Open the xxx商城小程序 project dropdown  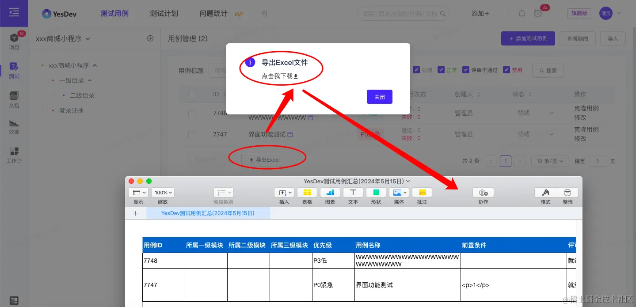coord(63,38)
